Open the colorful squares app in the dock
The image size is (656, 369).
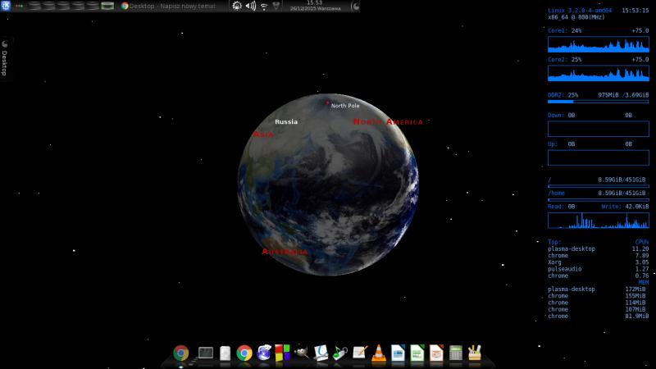[x=283, y=353]
